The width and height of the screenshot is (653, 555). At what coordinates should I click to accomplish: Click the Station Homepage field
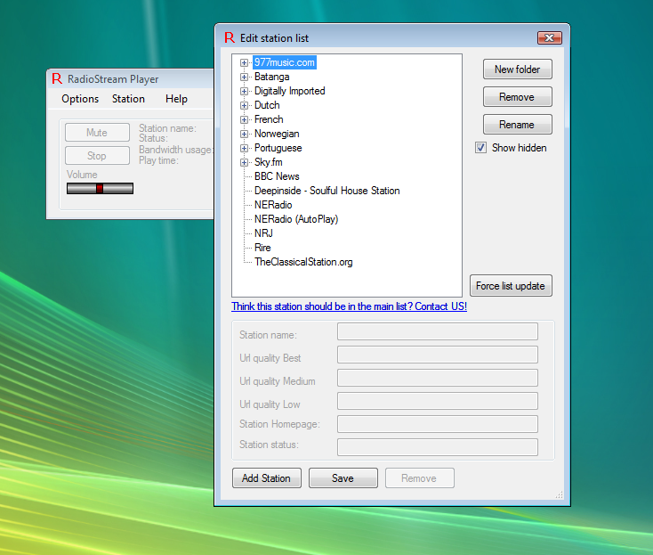[x=438, y=424]
